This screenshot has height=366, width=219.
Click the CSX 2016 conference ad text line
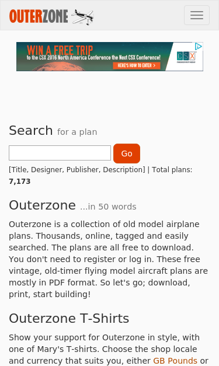click(93, 57)
